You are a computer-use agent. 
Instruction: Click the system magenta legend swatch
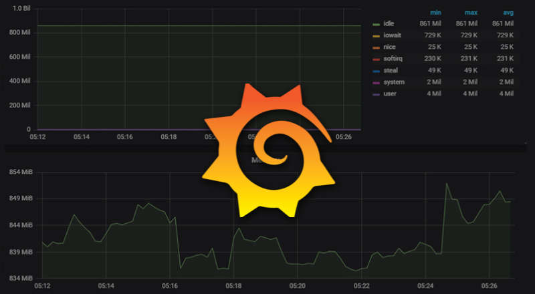coord(377,83)
